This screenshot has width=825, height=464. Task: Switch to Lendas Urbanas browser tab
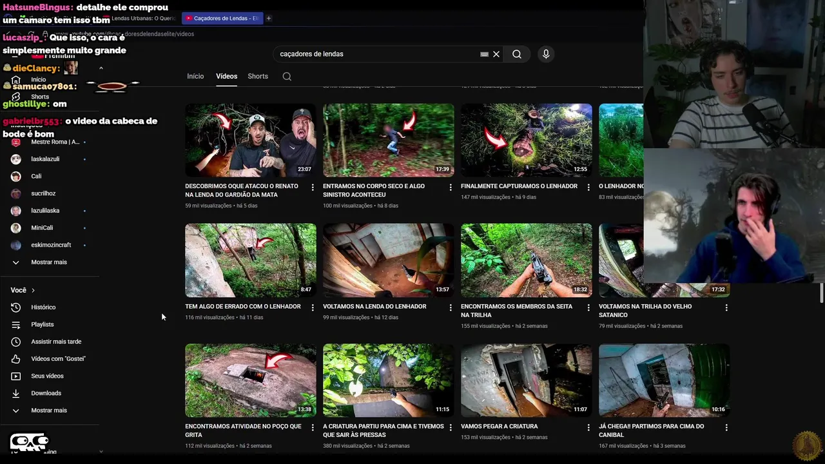pyautogui.click(x=143, y=18)
